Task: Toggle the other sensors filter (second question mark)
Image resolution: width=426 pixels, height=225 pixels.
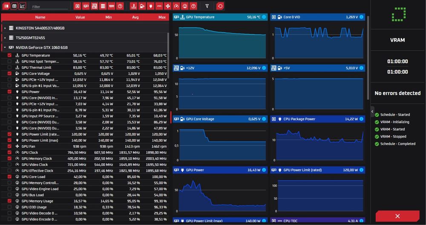Action: point(193,6)
